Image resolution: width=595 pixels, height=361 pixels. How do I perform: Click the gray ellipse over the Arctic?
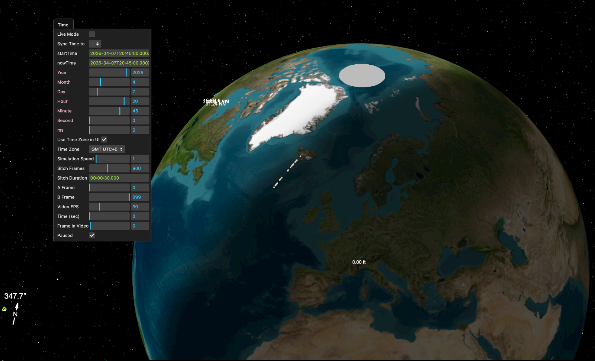(362, 75)
